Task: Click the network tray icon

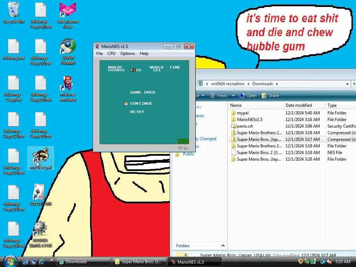Action: point(323,261)
